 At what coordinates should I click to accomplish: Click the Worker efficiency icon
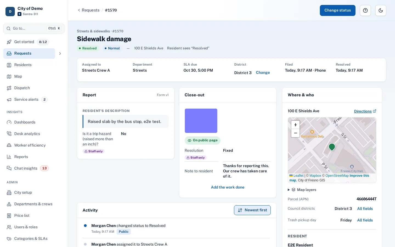[x=9, y=145]
